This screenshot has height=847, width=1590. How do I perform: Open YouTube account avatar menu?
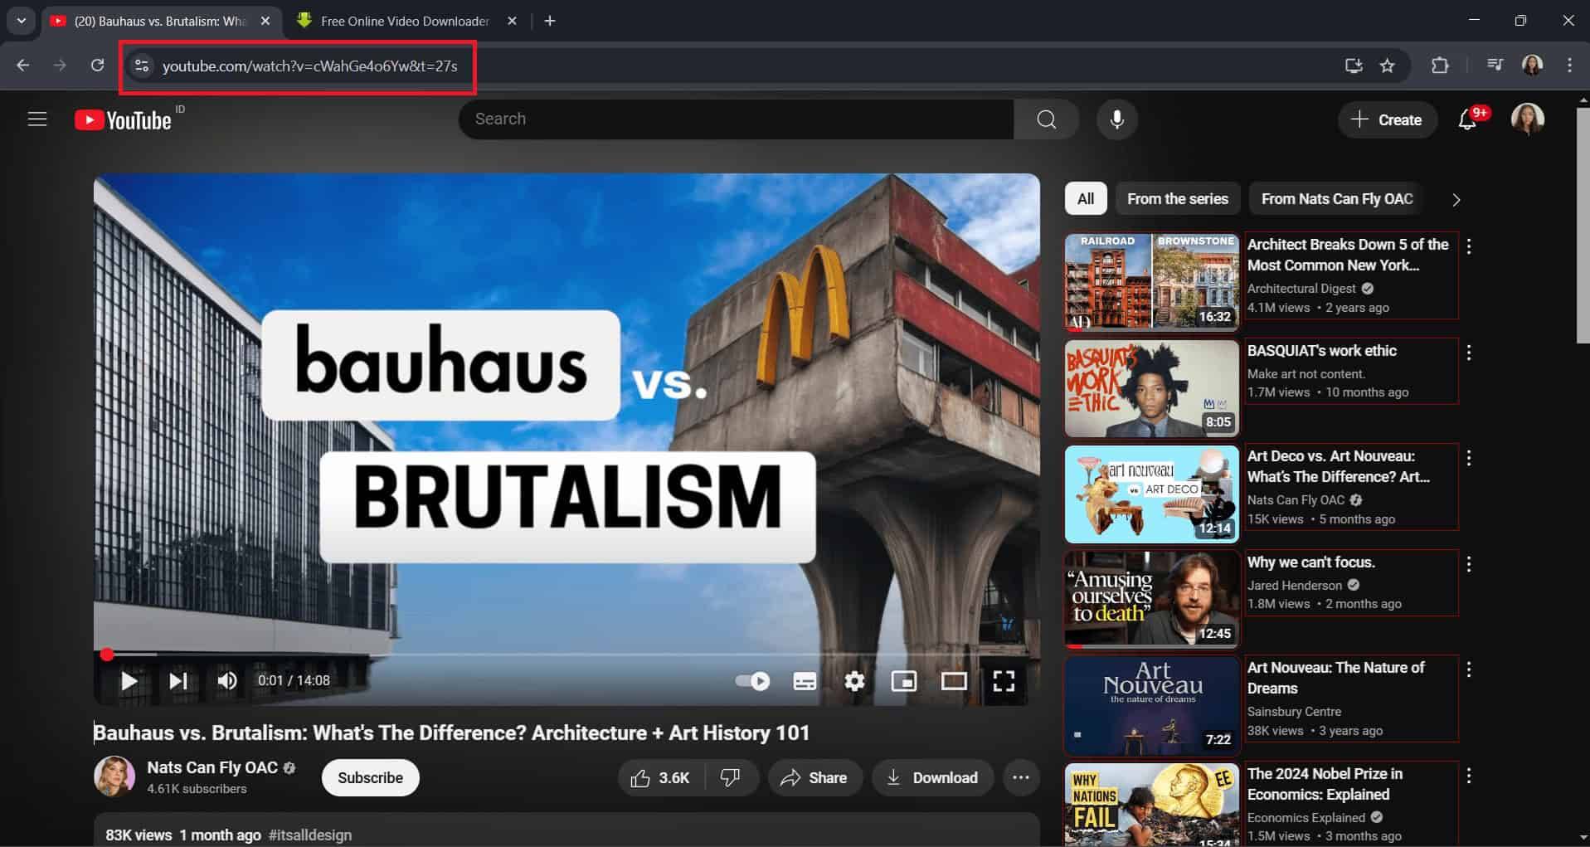[1527, 119]
